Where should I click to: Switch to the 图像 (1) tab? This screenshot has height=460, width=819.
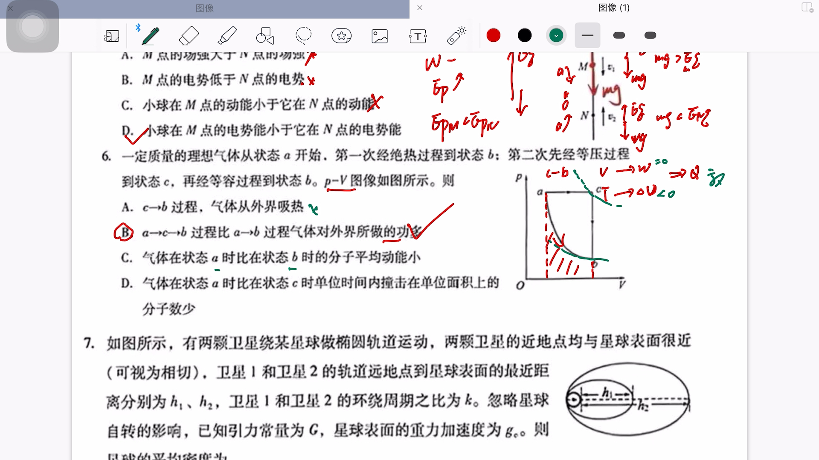pos(614,8)
